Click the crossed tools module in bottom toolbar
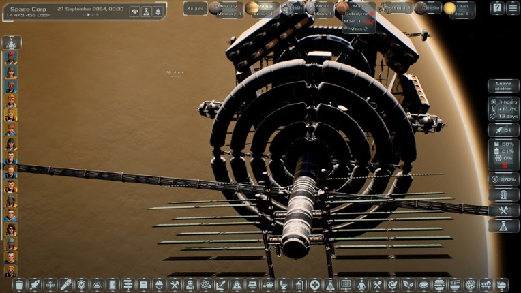Image resolution: width=521 pixels, height=293 pixels. (x=174, y=285)
